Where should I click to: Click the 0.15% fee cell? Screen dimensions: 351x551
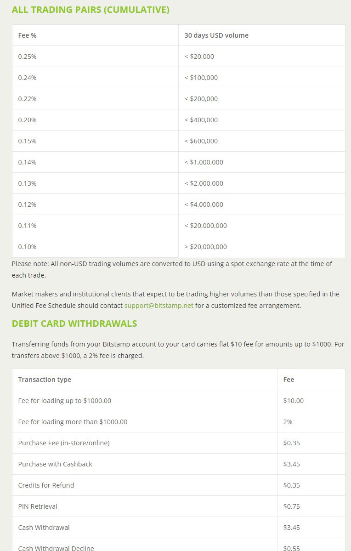(x=27, y=141)
